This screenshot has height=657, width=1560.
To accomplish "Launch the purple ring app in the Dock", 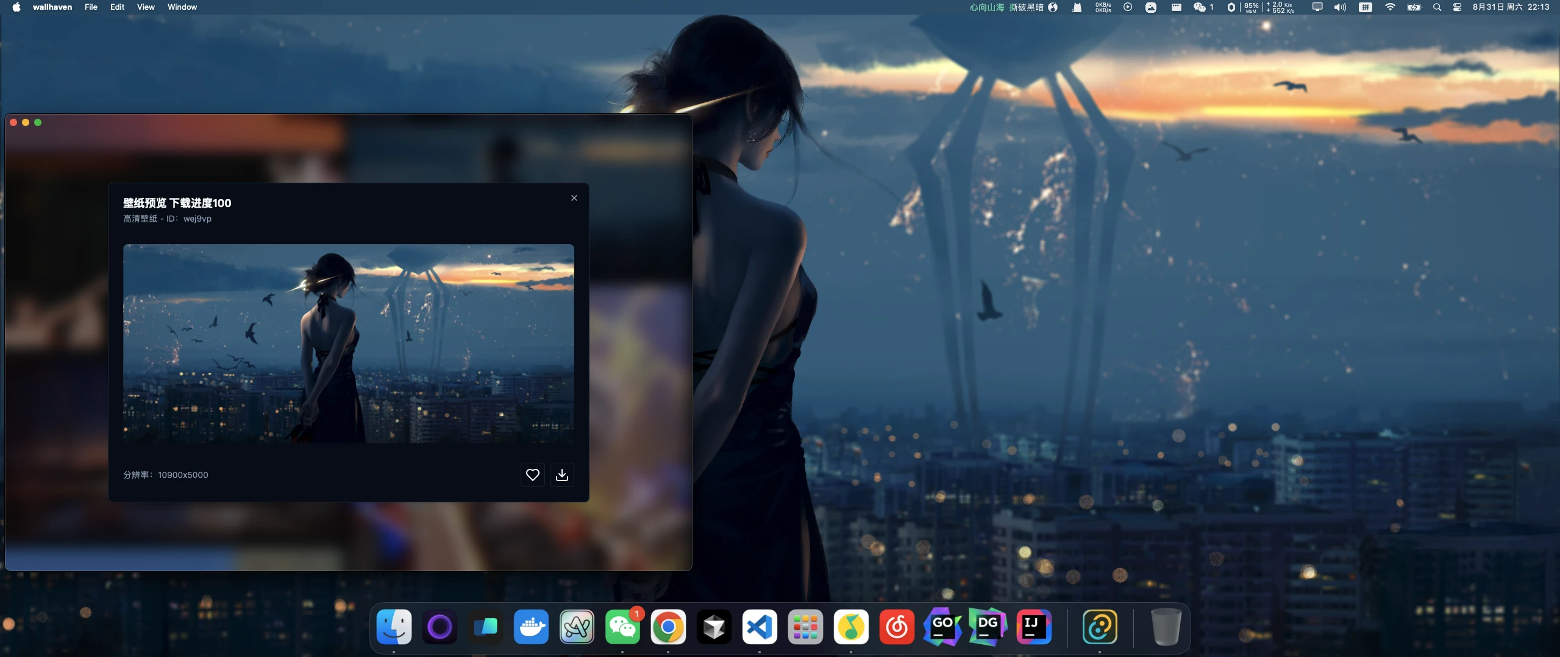I will [440, 627].
